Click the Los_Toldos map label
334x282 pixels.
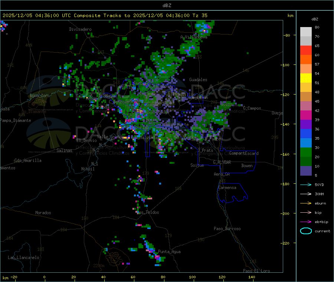pyautogui.click(x=148, y=212)
